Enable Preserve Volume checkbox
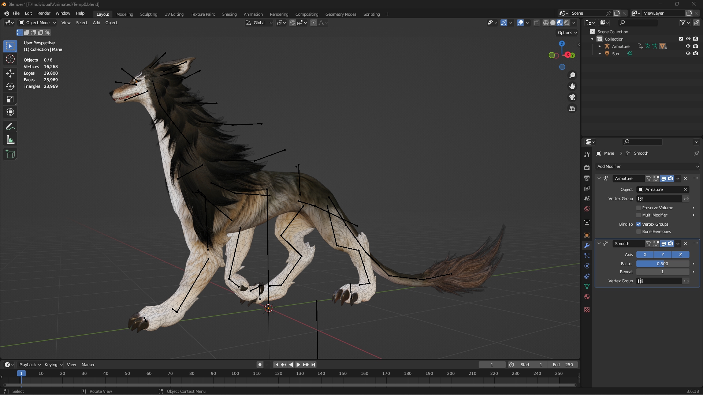 click(x=639, y=208)
